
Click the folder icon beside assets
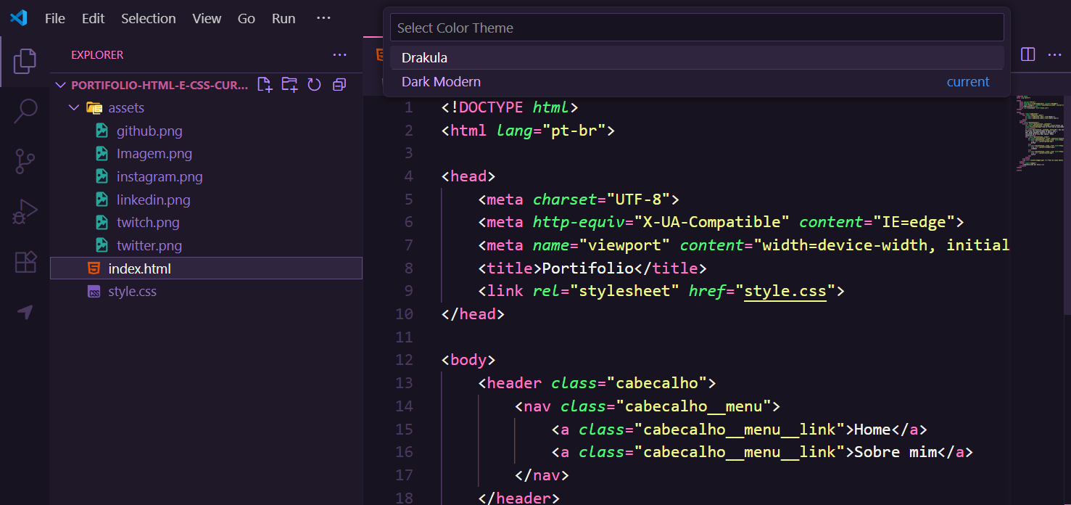click(94, 107)
